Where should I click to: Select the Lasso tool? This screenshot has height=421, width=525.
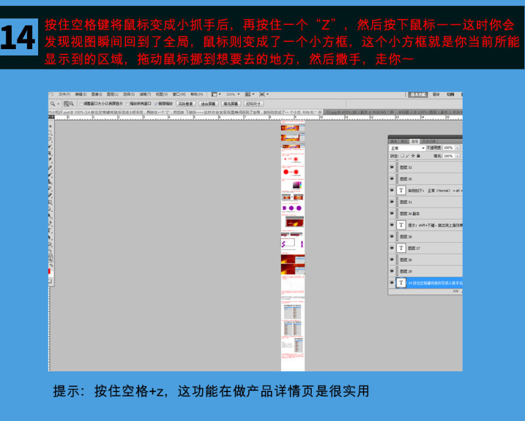pyautogui.click(x=51, y=138)
